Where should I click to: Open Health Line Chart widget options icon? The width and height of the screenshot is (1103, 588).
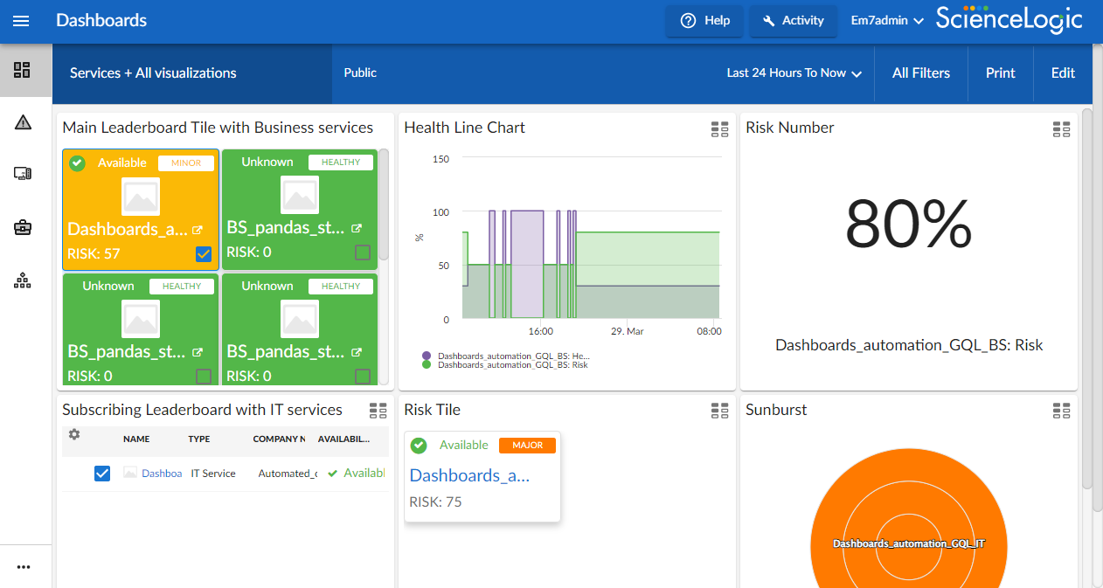pyautogui.click(x=719, y=129)
